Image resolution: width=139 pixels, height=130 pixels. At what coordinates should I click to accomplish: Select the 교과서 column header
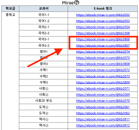click(x=44, y=9)
